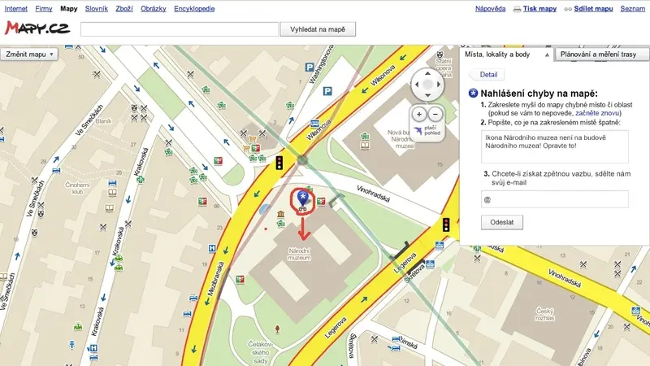Screen dimensions: 650x366
Task: Click the zoom in plus button
Action: (x=419, y=114)
